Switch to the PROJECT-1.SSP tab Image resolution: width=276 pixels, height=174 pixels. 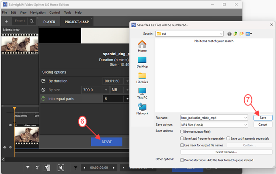point(77,22)
